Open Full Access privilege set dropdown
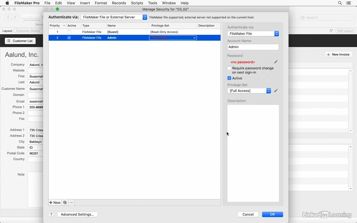This screenshot has width=357, height=223. (249, 91)
